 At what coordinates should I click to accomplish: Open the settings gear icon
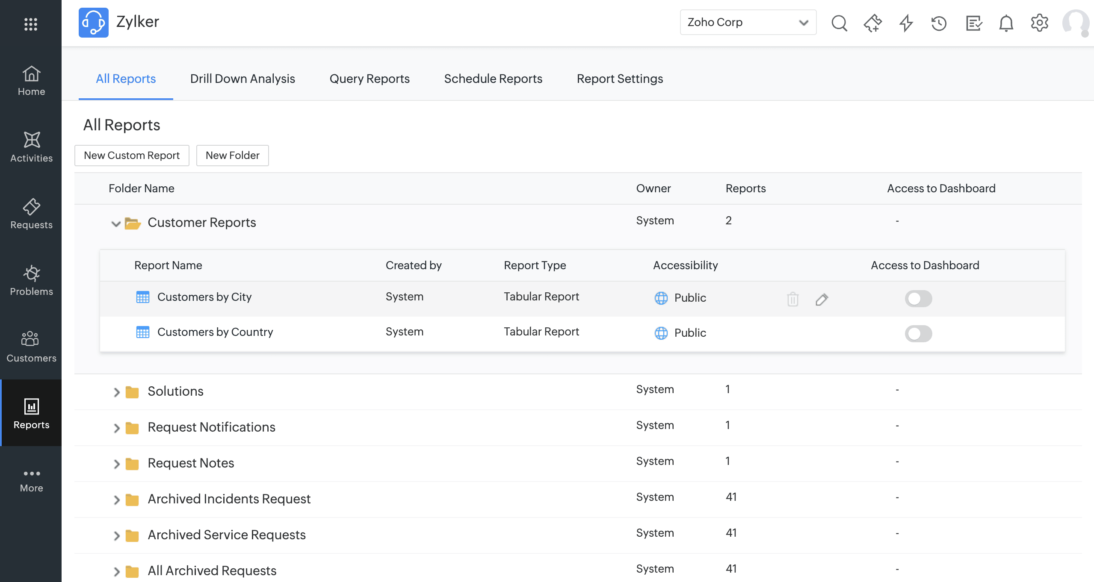tap(1039, 23)
